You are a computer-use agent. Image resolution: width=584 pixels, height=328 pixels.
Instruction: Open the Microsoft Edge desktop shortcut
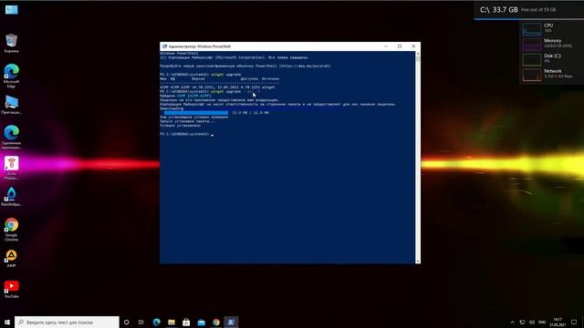[x=12, y=76]
